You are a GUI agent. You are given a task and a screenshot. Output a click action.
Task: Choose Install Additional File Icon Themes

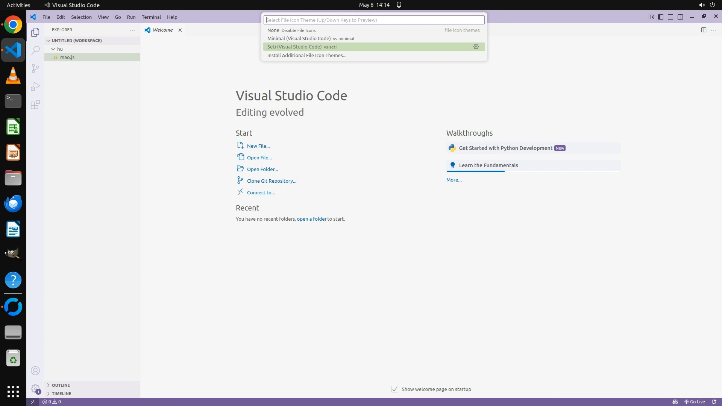306,55
